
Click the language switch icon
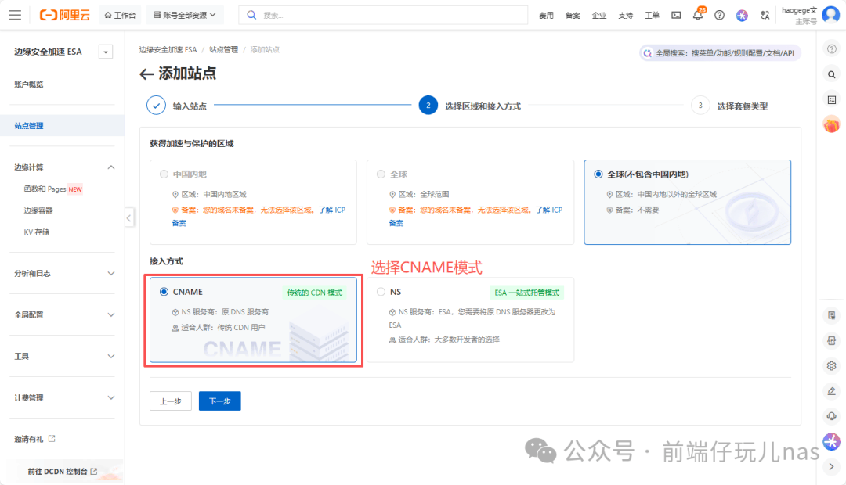765,16
